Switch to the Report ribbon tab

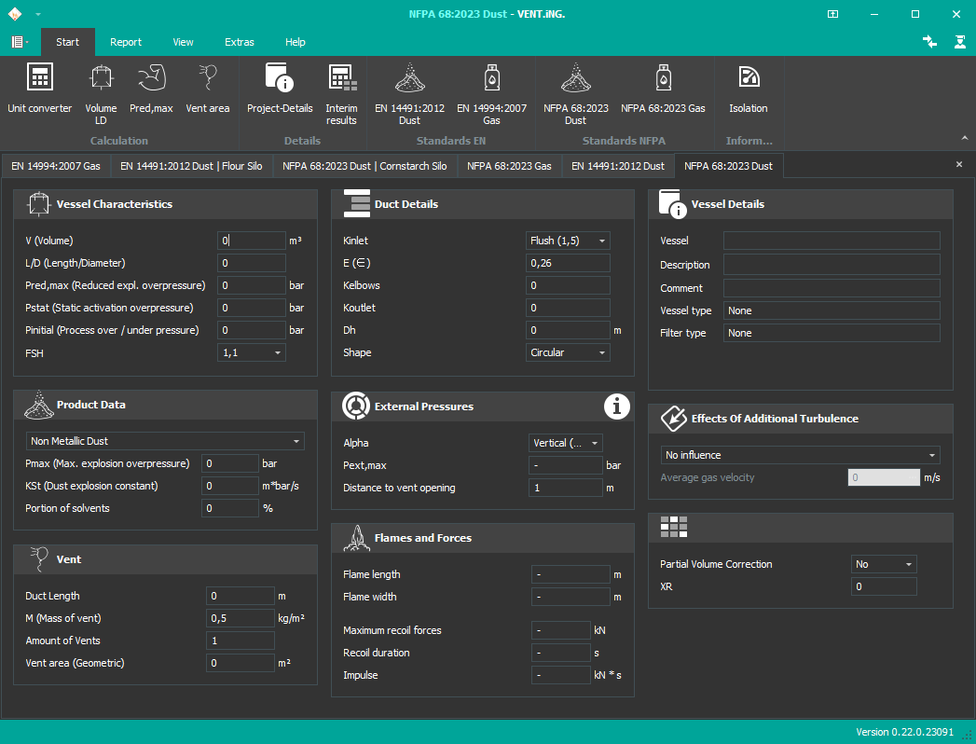(x=126, y=42)
